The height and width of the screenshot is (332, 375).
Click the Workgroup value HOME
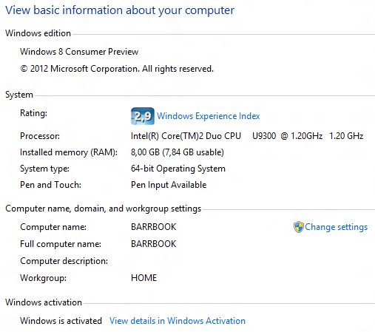(143, 278)
